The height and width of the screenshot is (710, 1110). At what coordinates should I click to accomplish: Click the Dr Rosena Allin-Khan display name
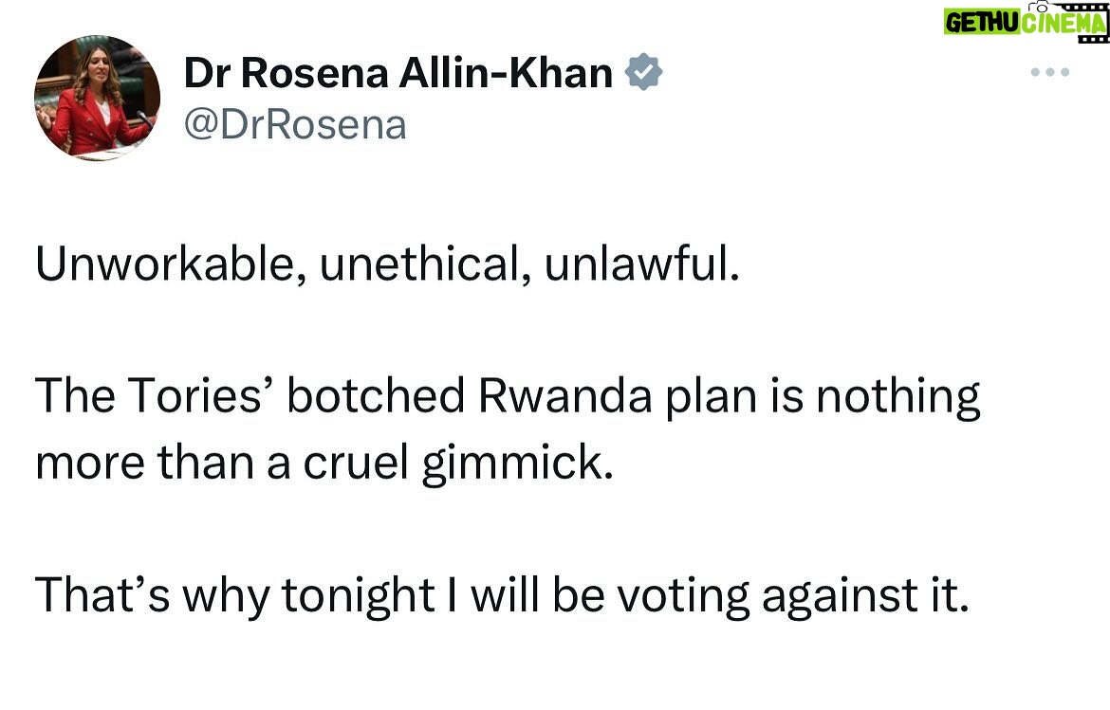[x=398, y=73]
